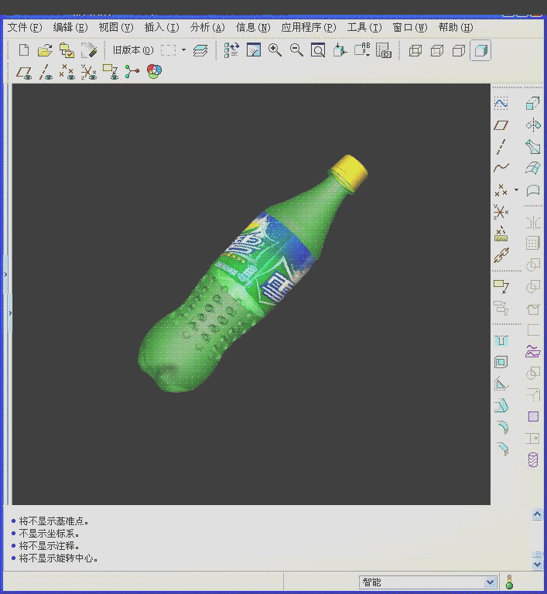Toggle datum plane display

24,72
